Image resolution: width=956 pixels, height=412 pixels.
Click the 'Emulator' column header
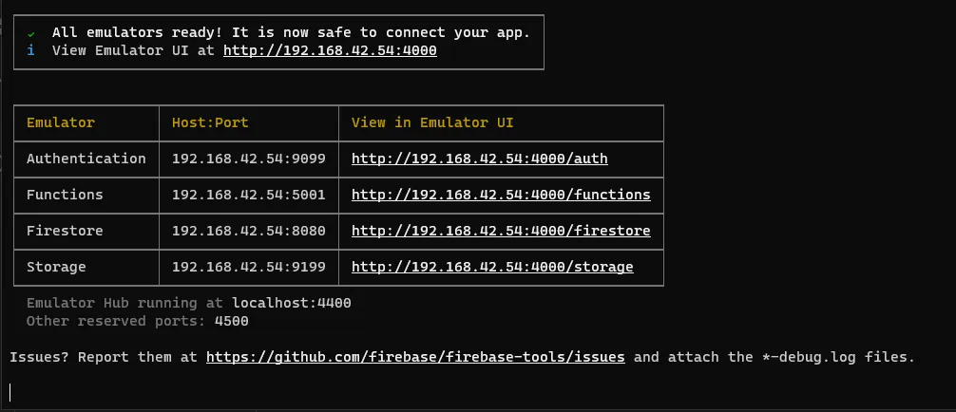[x=61, y=122]
